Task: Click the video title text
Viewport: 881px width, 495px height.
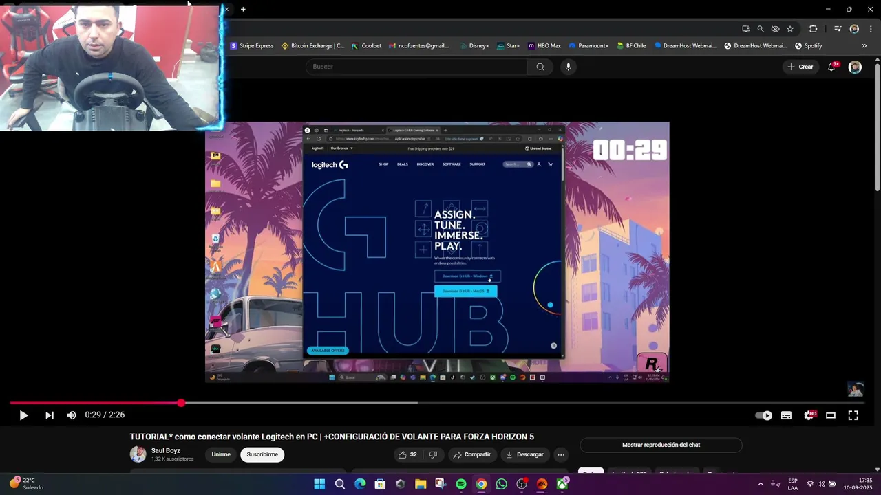Action: pyautogui.click(x=332, y=437)
